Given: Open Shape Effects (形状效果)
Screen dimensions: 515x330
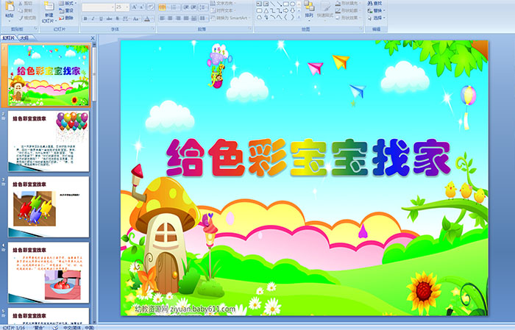Looking at the screenshot, I should point(349,18).
